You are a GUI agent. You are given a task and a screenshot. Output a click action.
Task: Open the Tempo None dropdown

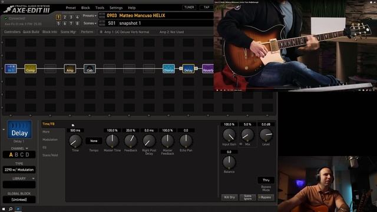(94, 141)
